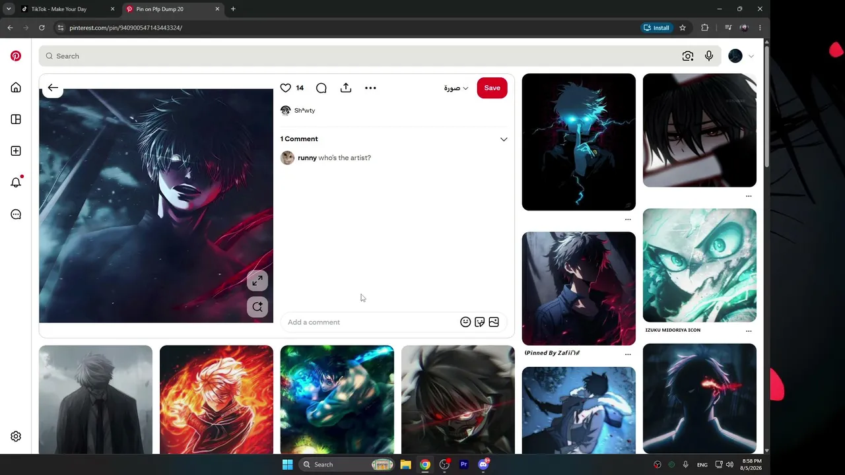
Task: Open Pinterest settings gear in sidebar
Action: pyautogui.click(x=16, y=436)
